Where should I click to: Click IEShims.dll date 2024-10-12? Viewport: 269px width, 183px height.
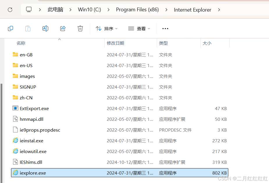tap(130, 162)
